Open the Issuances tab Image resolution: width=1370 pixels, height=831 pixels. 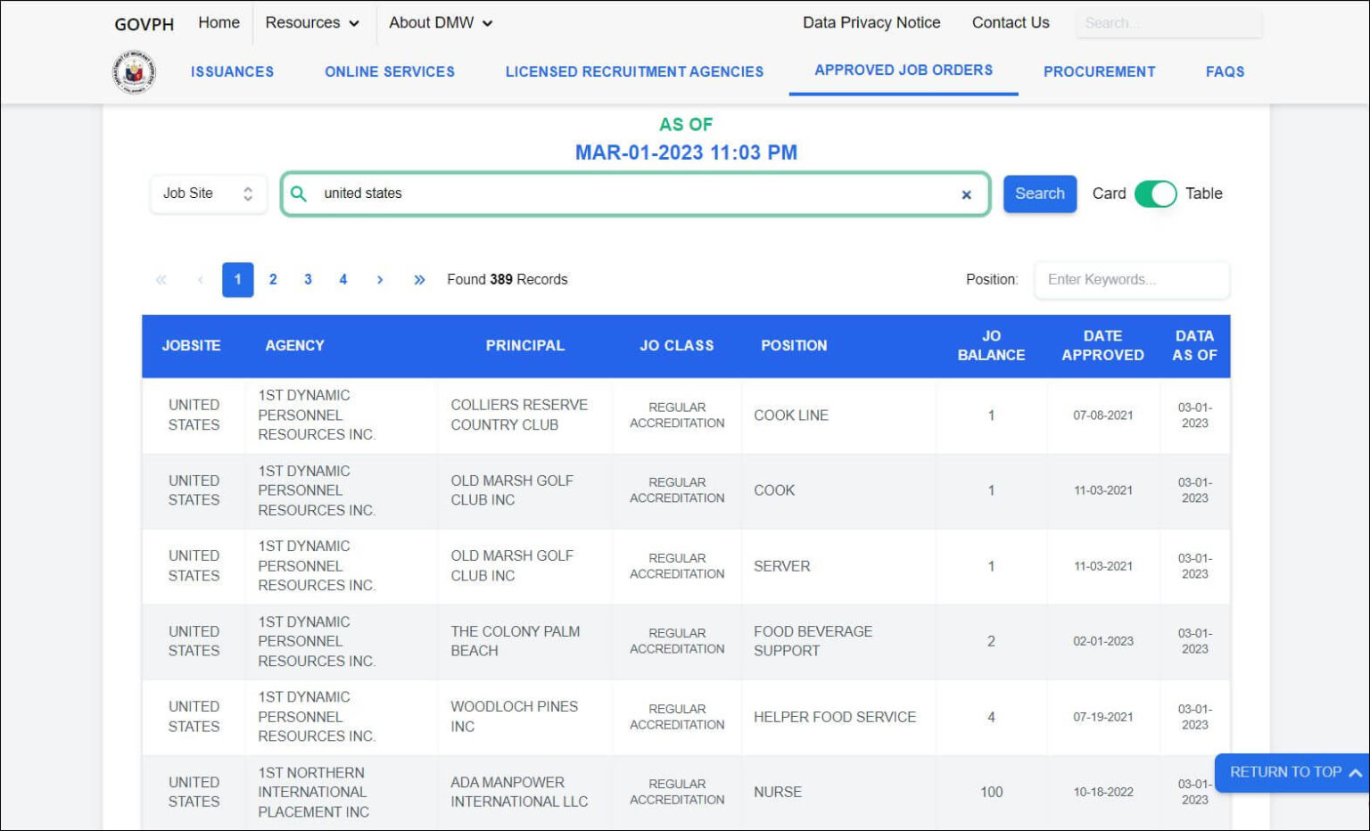pyautogui.click(x=232, y=71)
